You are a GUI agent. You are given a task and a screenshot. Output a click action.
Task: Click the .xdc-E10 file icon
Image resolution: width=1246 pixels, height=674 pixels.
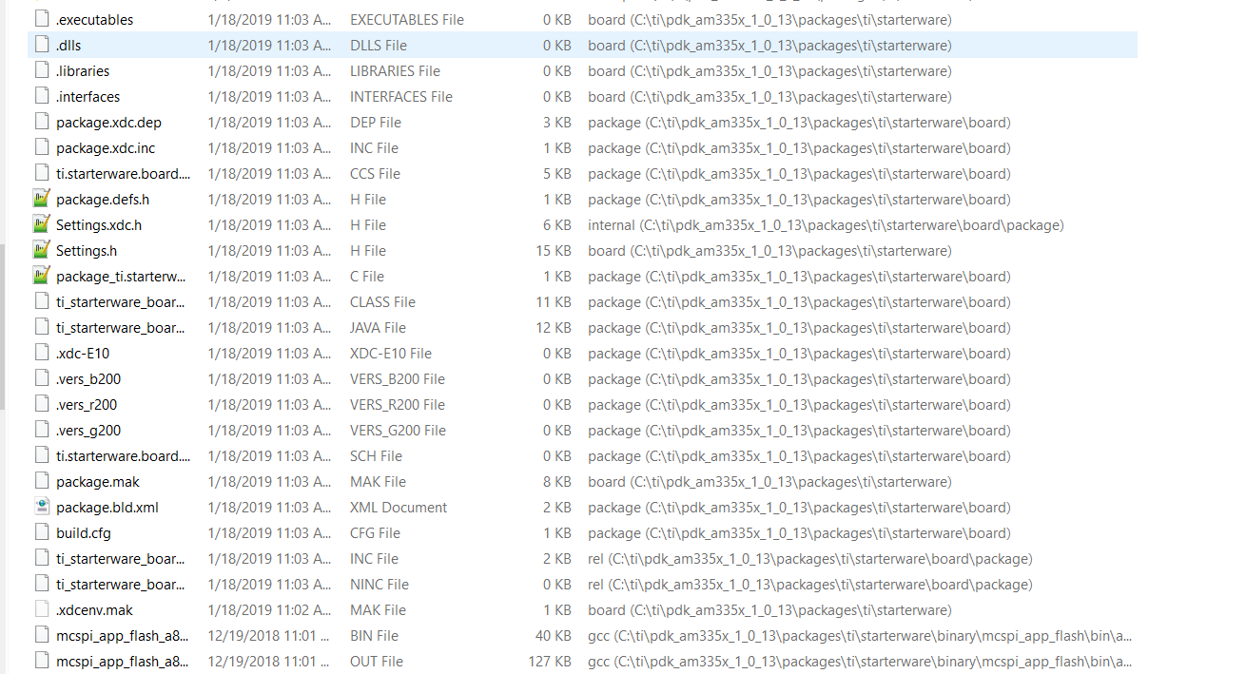click(x=40, y=353)
